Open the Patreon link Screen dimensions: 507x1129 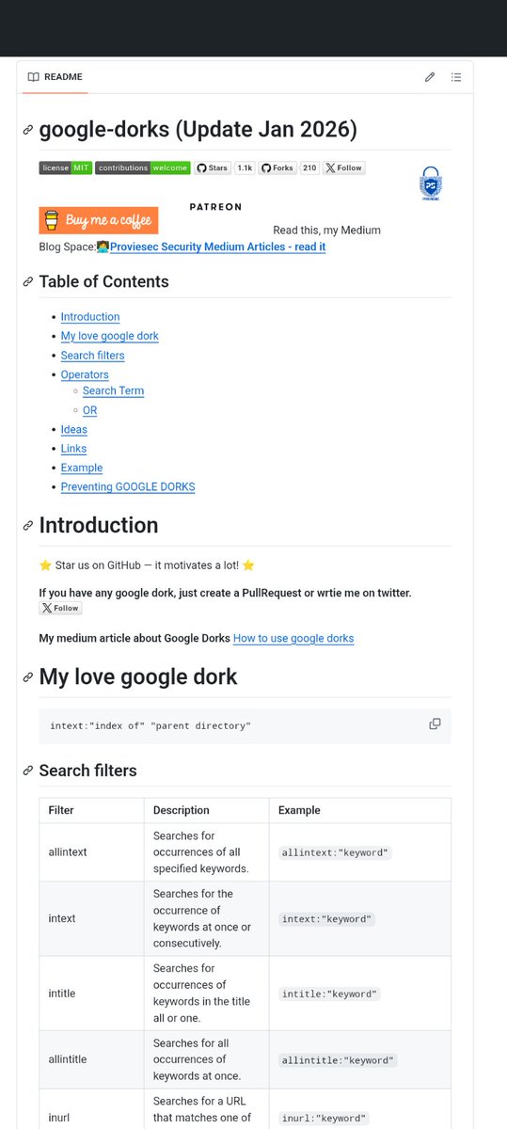[215, 206]
